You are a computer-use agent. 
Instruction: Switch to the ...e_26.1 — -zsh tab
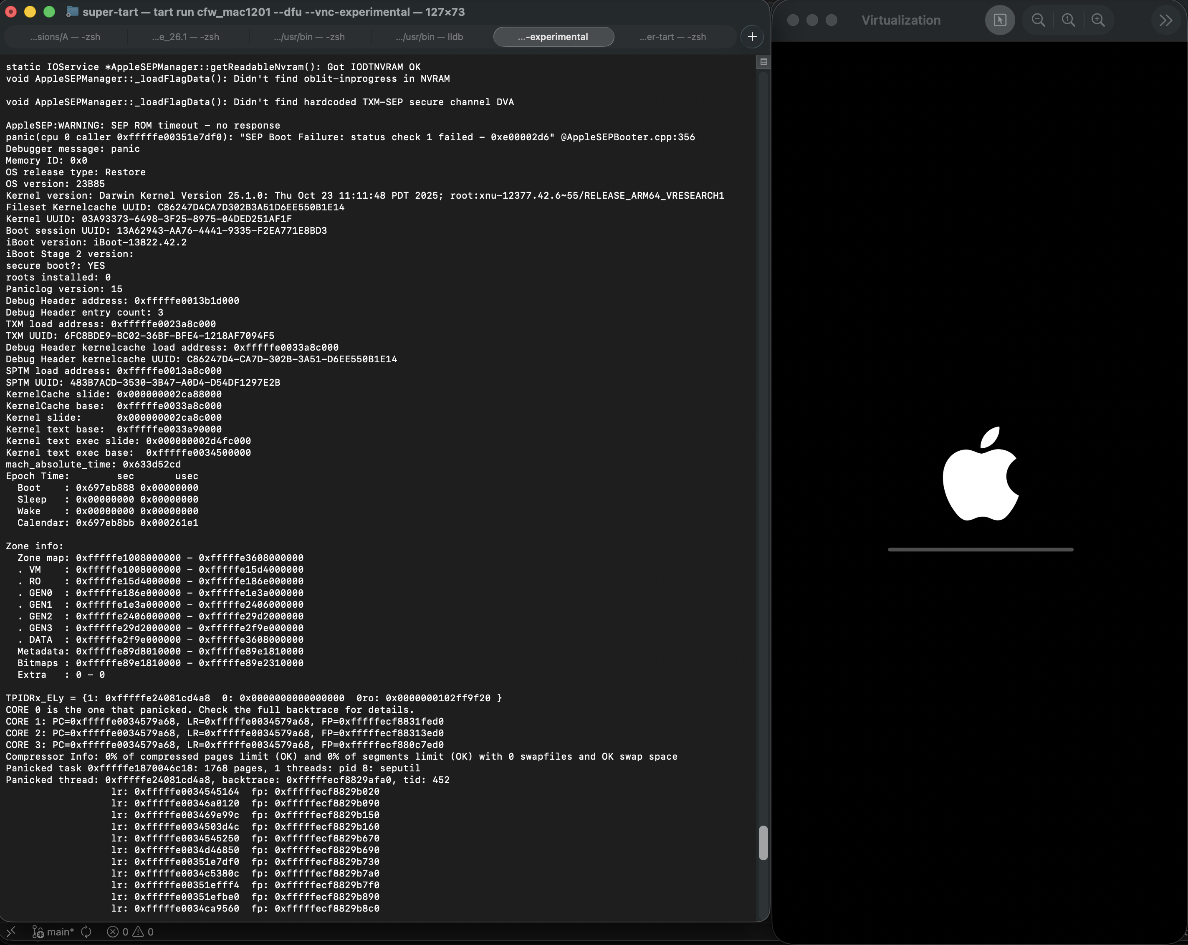(x=186, y=37)
